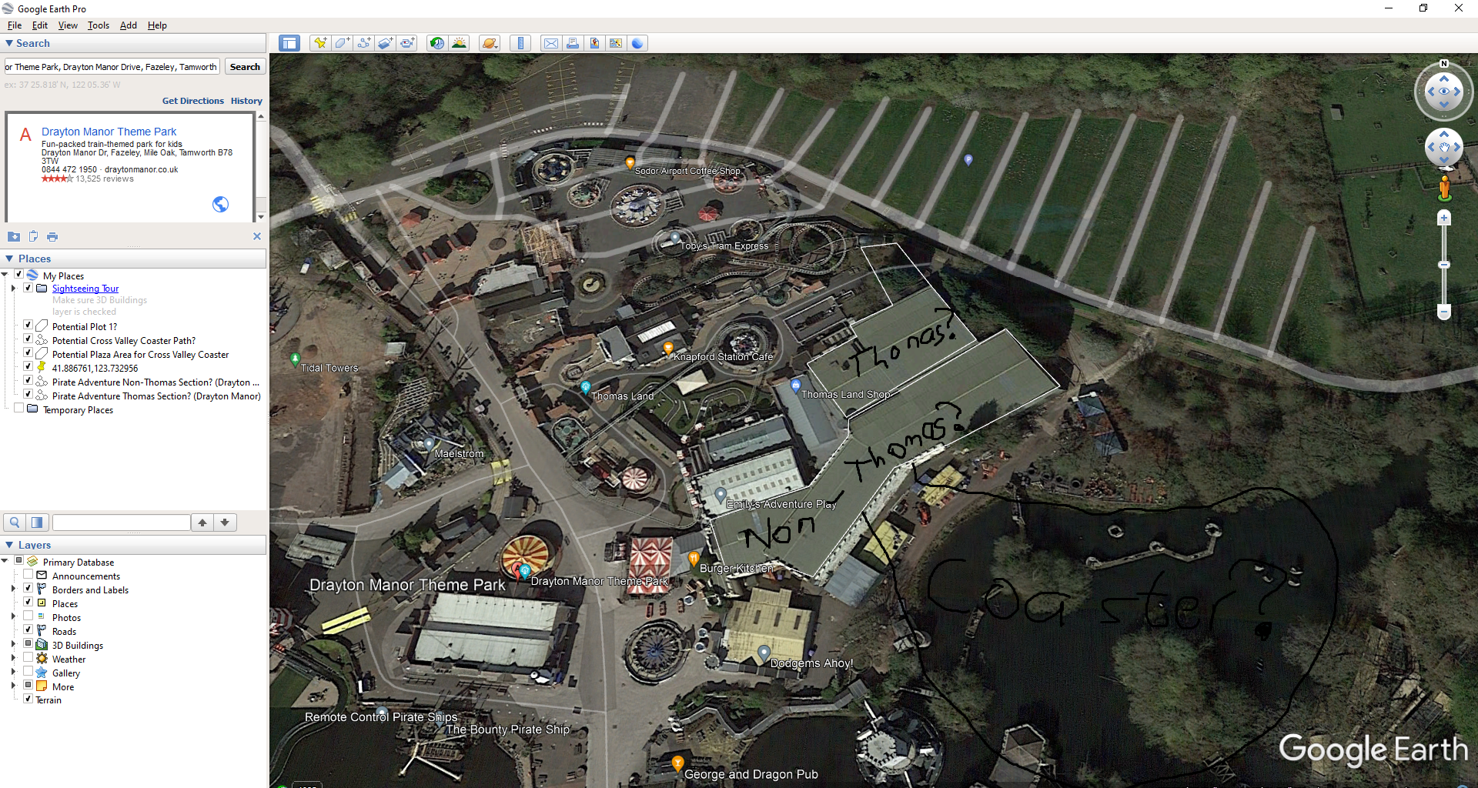Screen dimensions: 1478x788
Task: View in Google Maps icon
Action: tap(616, 43)
